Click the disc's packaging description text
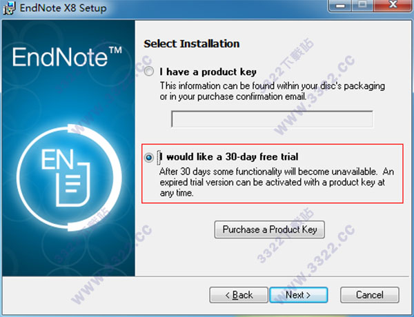414x317 pixels. [273, 91]
